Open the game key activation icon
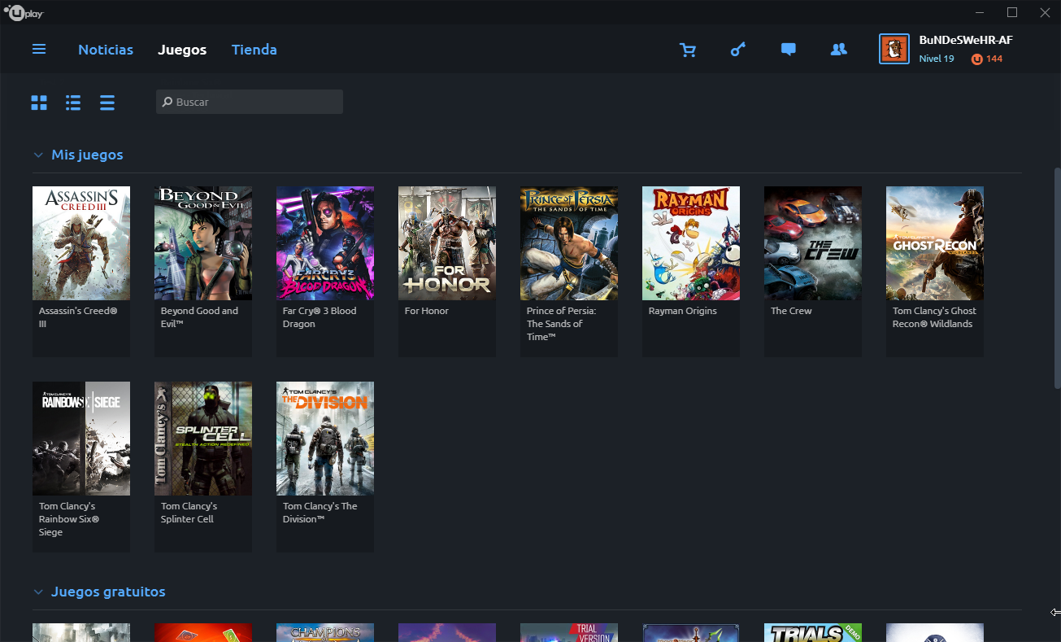 coord(738,49)
